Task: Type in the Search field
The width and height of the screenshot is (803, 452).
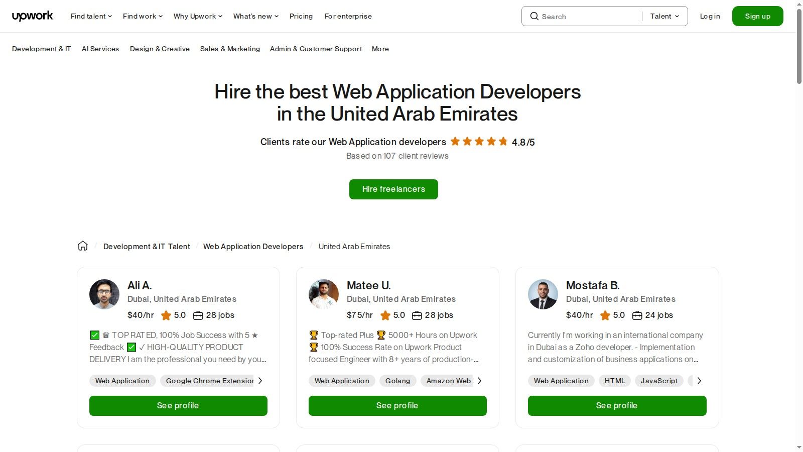Action: [587, 16]
